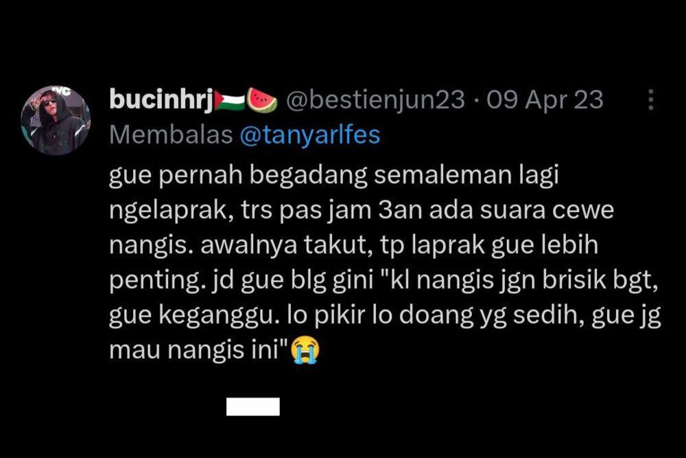Open the @tanyarlfes mention link
The width and height of the screenshot is (686, 458).
310,135
